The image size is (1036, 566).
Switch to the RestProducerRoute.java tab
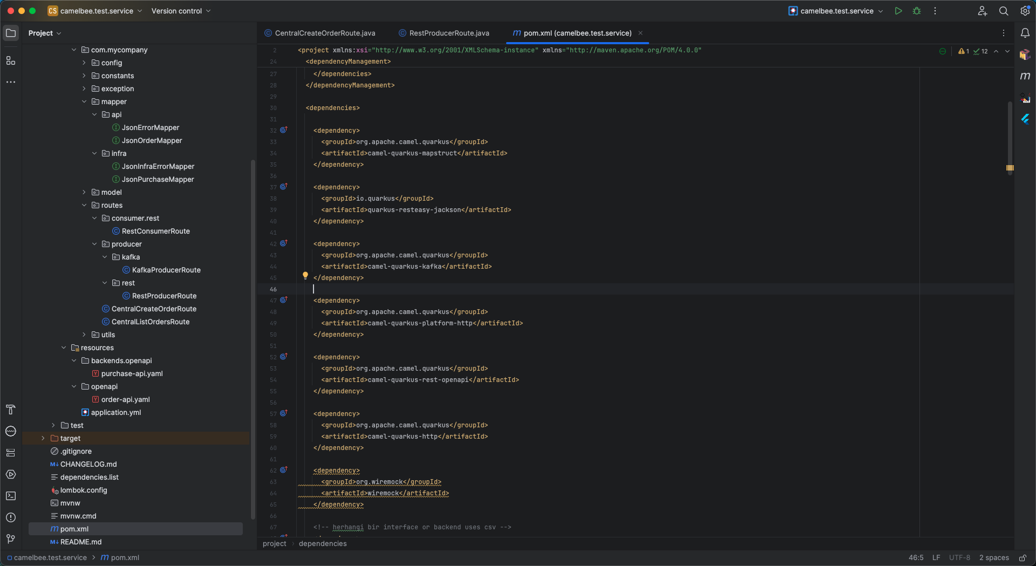(449, 33)
